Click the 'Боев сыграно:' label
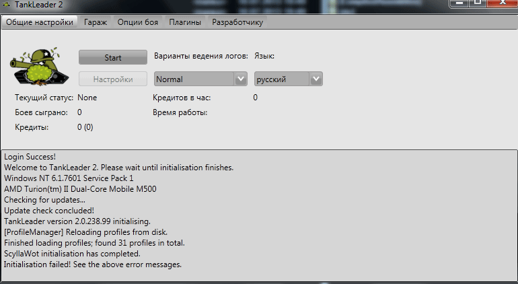518x284 pixels. [x=41, y=113]
